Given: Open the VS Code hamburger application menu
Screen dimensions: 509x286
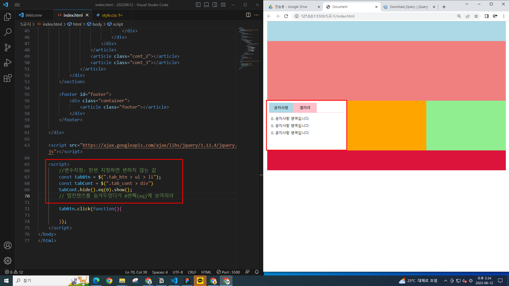Looking at the screenshot, I should click(17, 5).
